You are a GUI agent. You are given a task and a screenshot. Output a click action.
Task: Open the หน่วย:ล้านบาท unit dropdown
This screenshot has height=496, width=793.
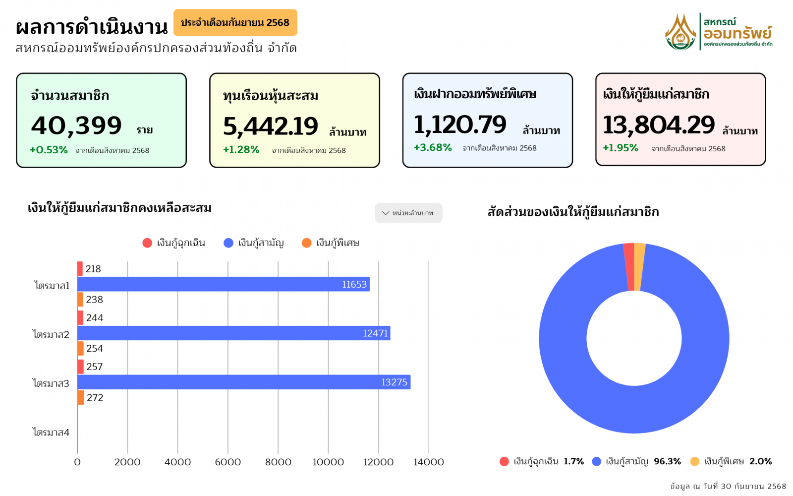[x=408, y=213]
